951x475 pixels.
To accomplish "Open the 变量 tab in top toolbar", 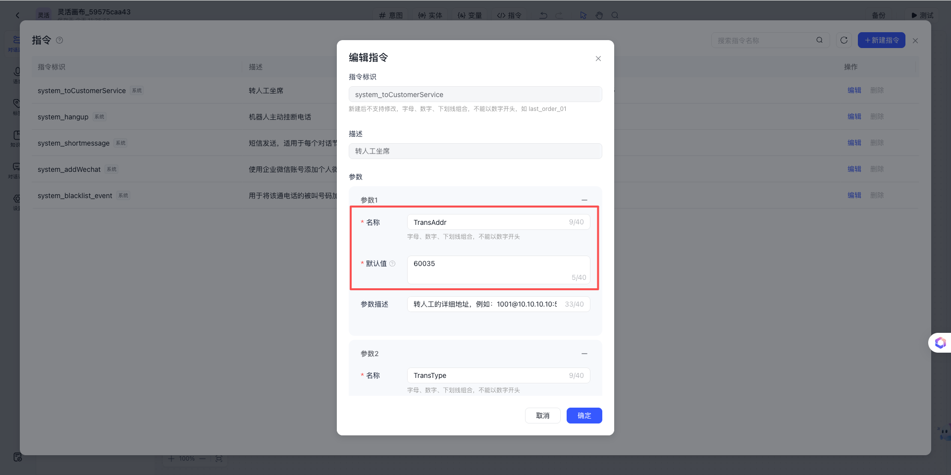I will click(x=470, y=15).
